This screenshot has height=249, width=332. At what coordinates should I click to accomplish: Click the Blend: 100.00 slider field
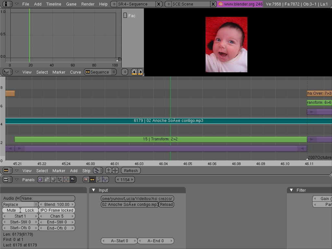point(57,205)
